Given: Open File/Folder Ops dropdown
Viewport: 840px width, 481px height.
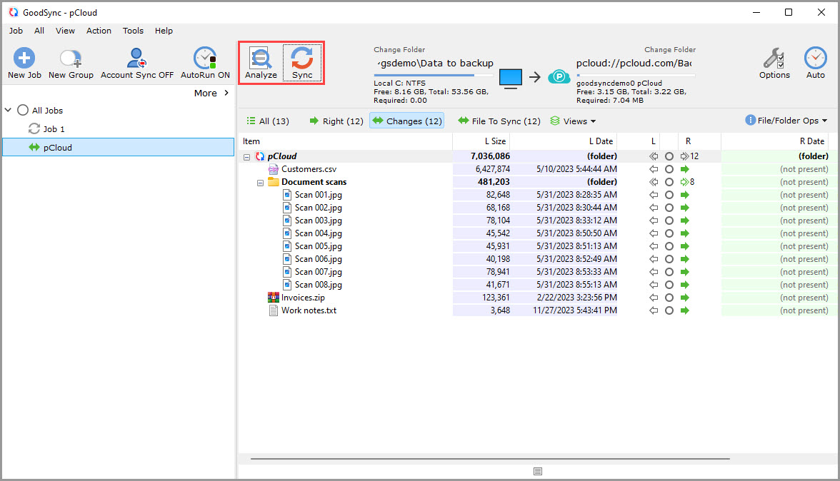Looking at the screenshot, I should pos(786,121).
